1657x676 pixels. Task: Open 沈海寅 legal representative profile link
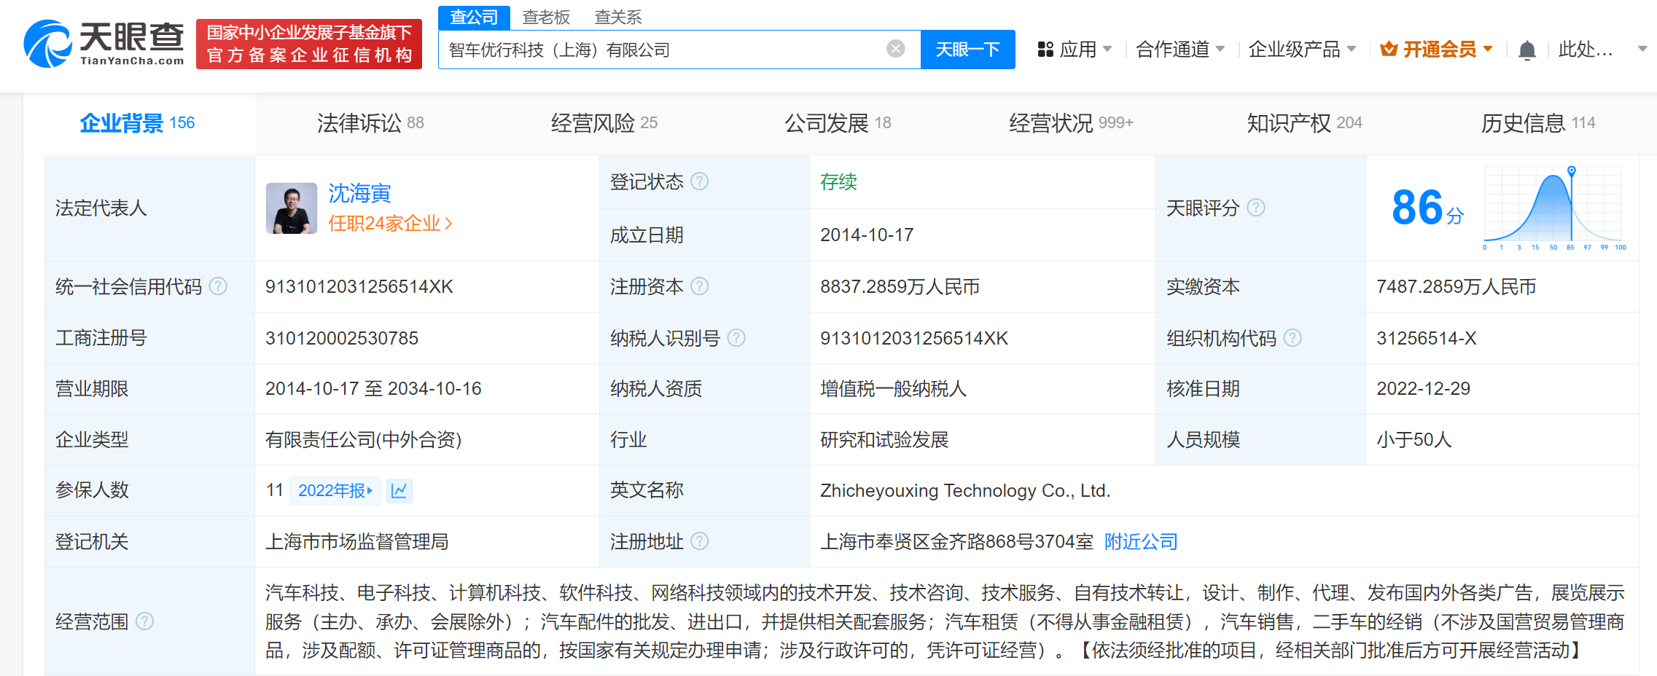click(359, 193)
